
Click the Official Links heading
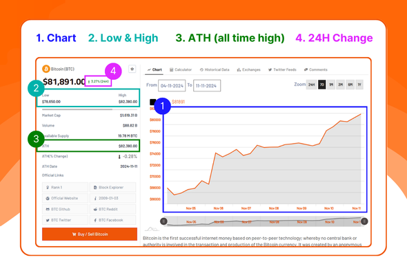(52, 175)
